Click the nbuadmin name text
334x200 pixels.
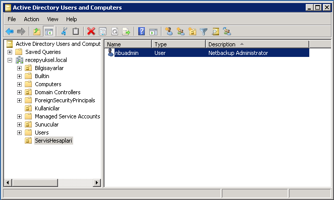pos(127,53)
